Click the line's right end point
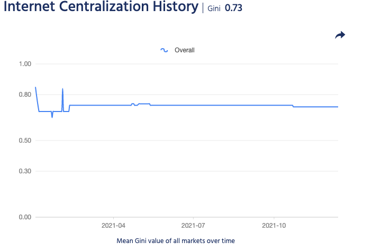 (x=337, y=107)
